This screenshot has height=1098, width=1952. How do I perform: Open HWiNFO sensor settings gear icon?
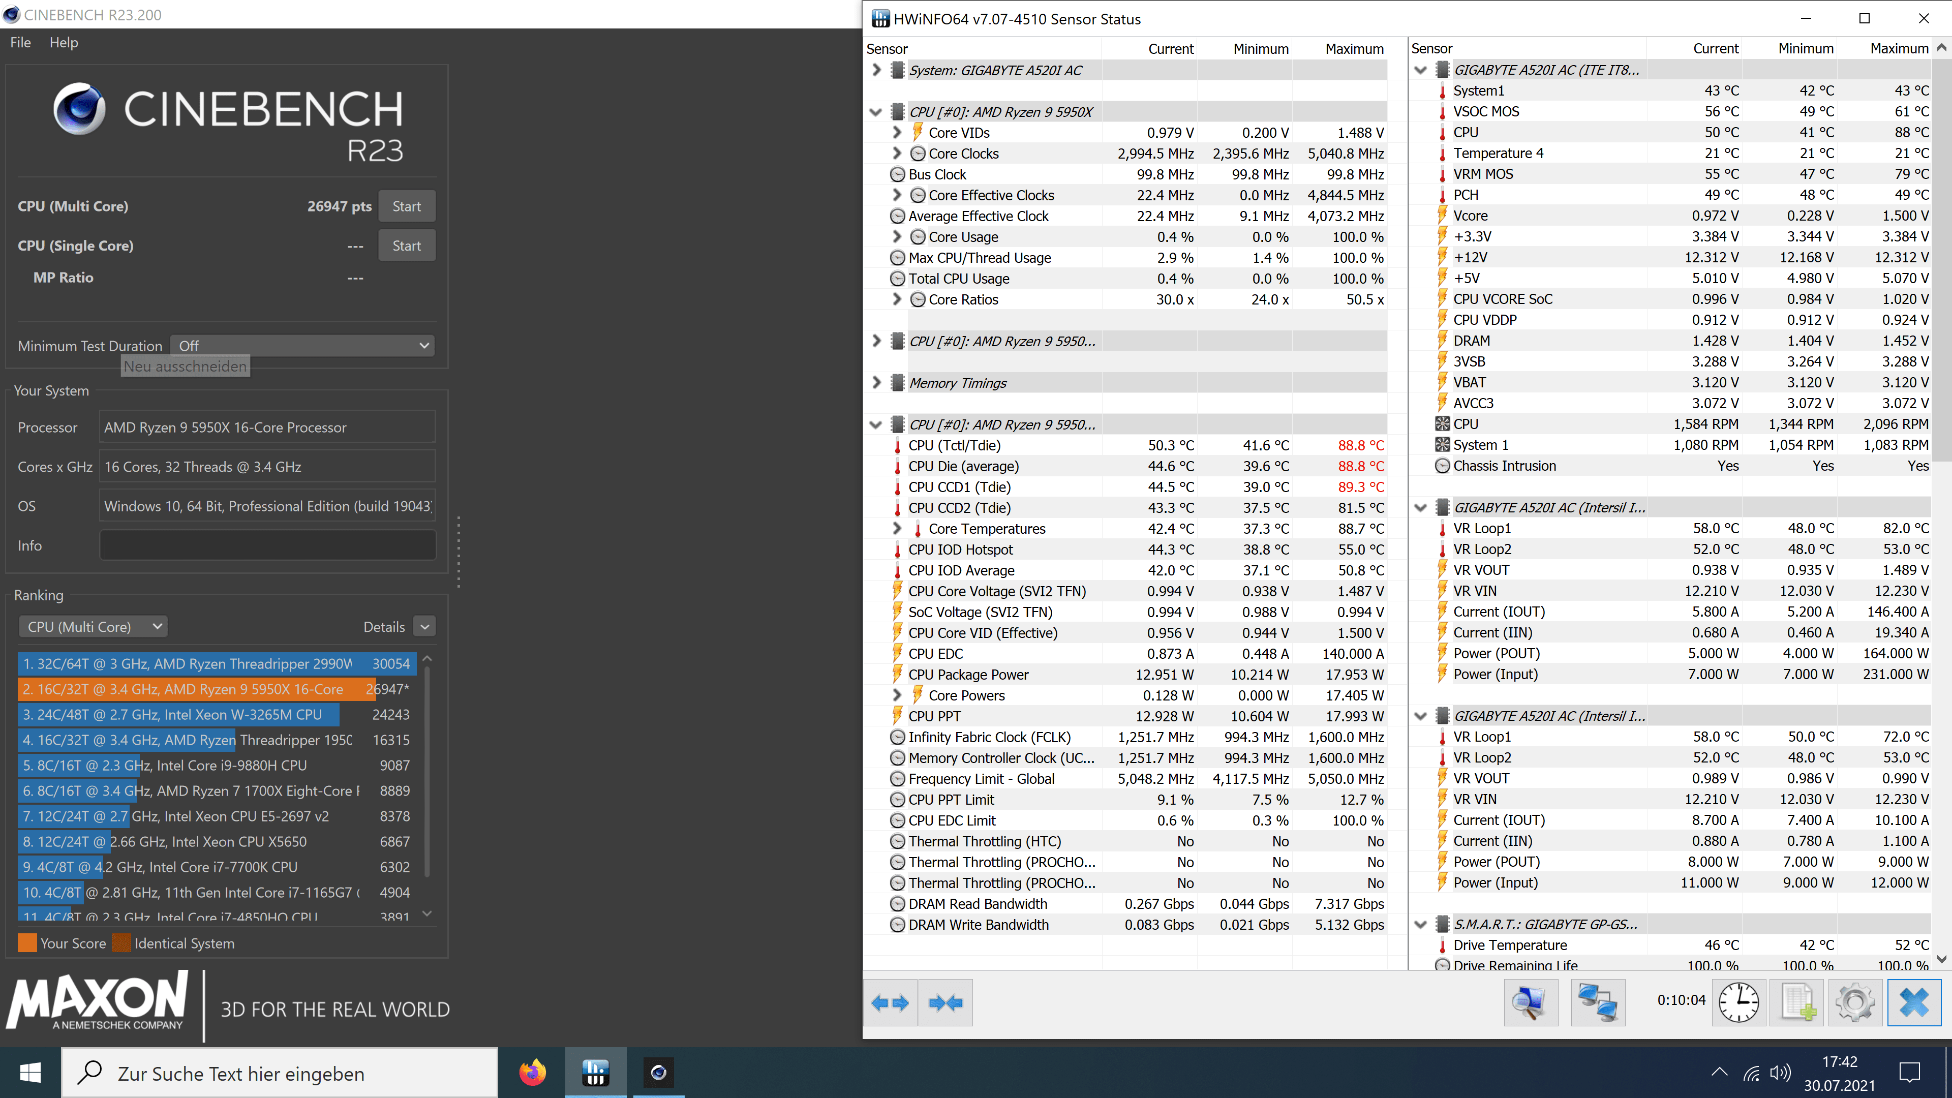pyautogui.click(x=1855, y=1002)
